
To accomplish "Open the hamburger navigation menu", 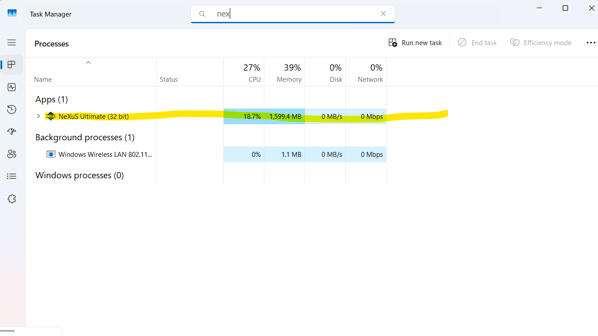I will tap(12, 42).
